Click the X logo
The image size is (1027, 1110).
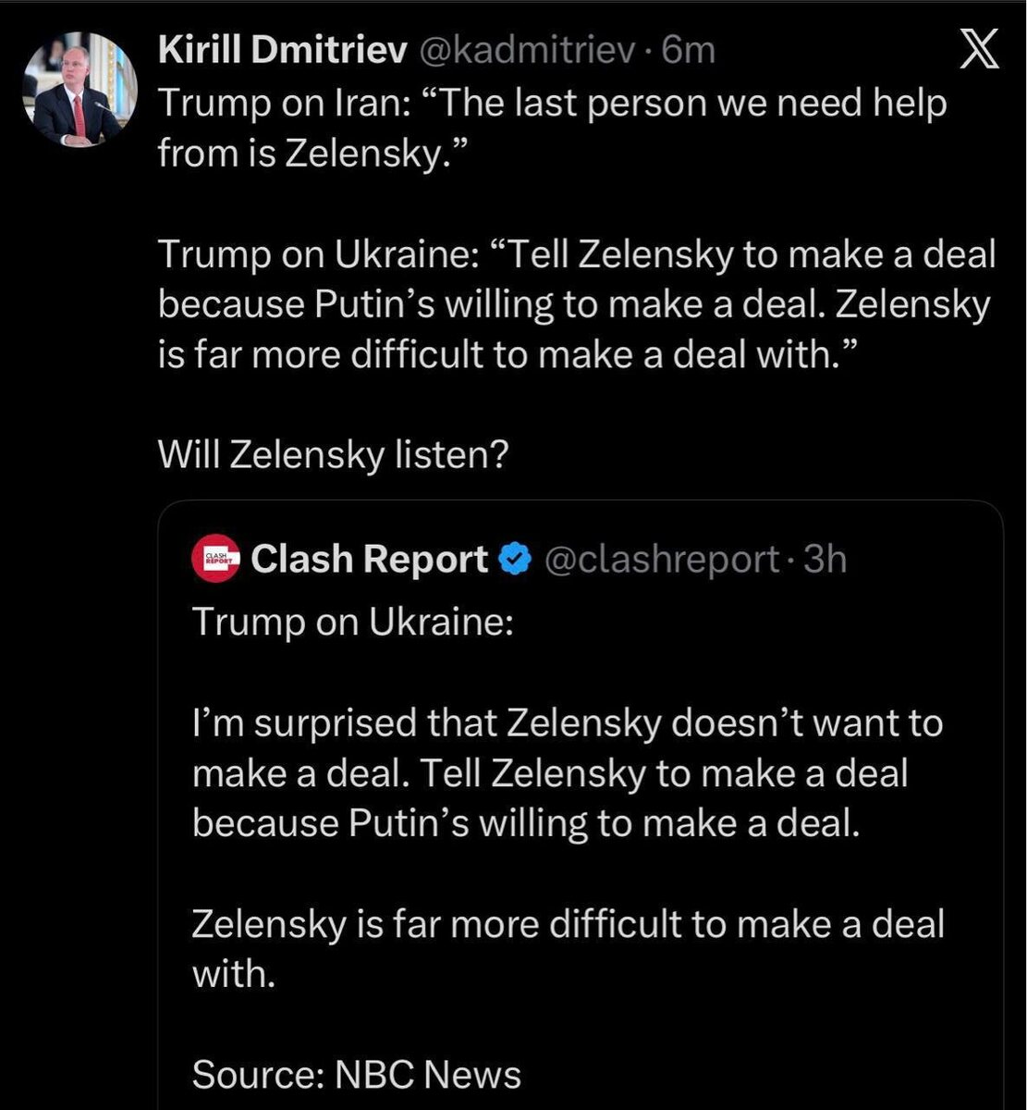coord(978,53)
